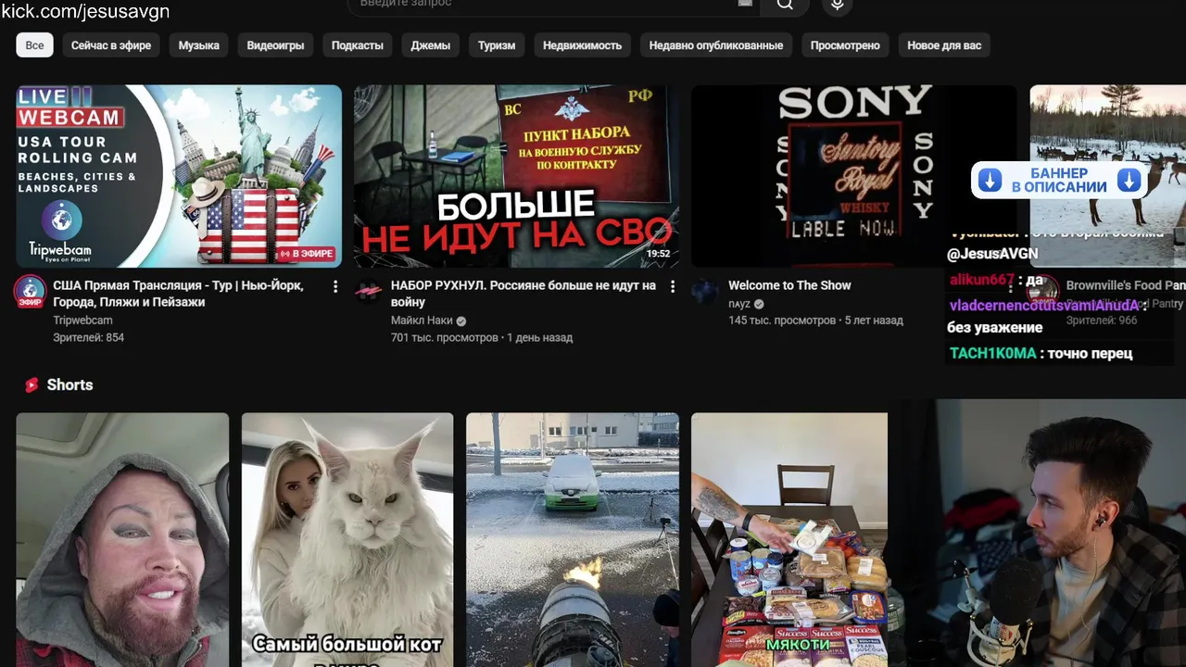The height and width of the screenshot is (667, 1186).
Task: Open USA Tour Rolling Cam thumbnail
Action: coord(179,176)
